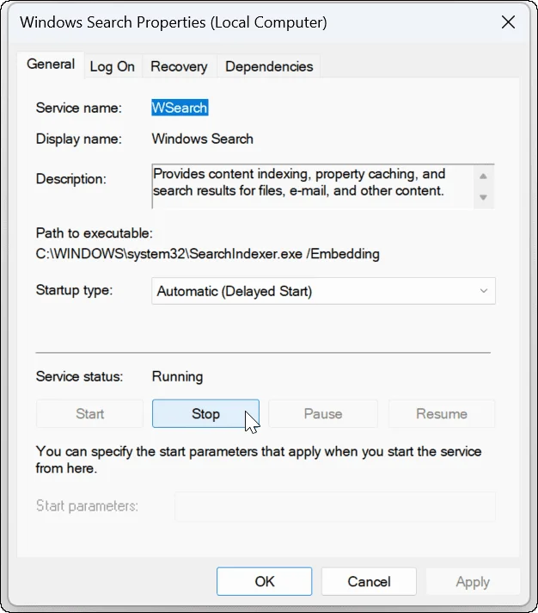Screen dimensions: 538x613
Task: Click the SearchIndexer.exe executable path text
Action: pyautogui.click(x=208, y=254)
